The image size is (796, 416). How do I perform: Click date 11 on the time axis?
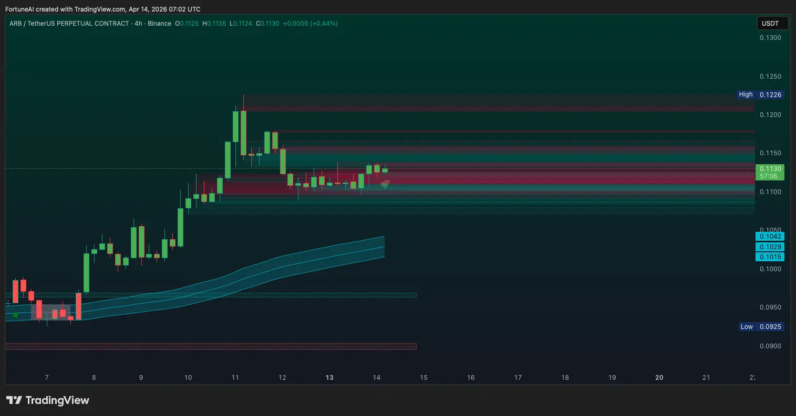tap(235, 378)
